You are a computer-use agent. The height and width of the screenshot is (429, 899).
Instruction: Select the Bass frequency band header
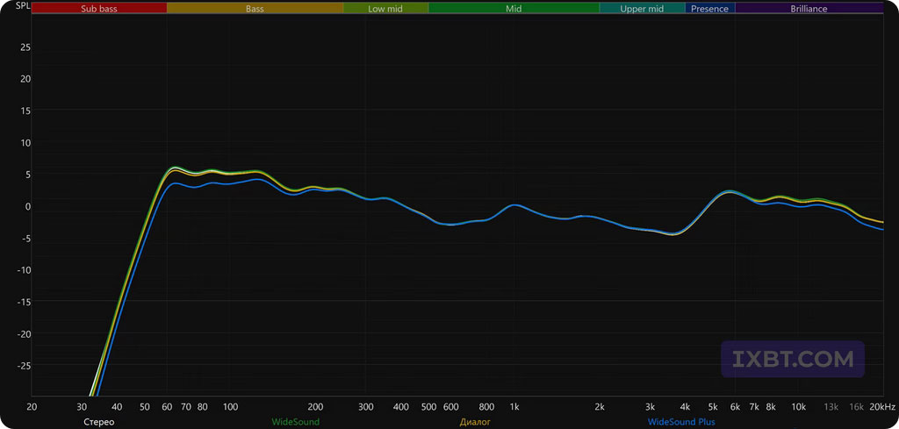[x=255, y=9]
